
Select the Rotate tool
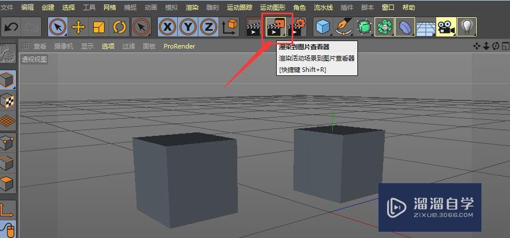(x=119, y=27)
